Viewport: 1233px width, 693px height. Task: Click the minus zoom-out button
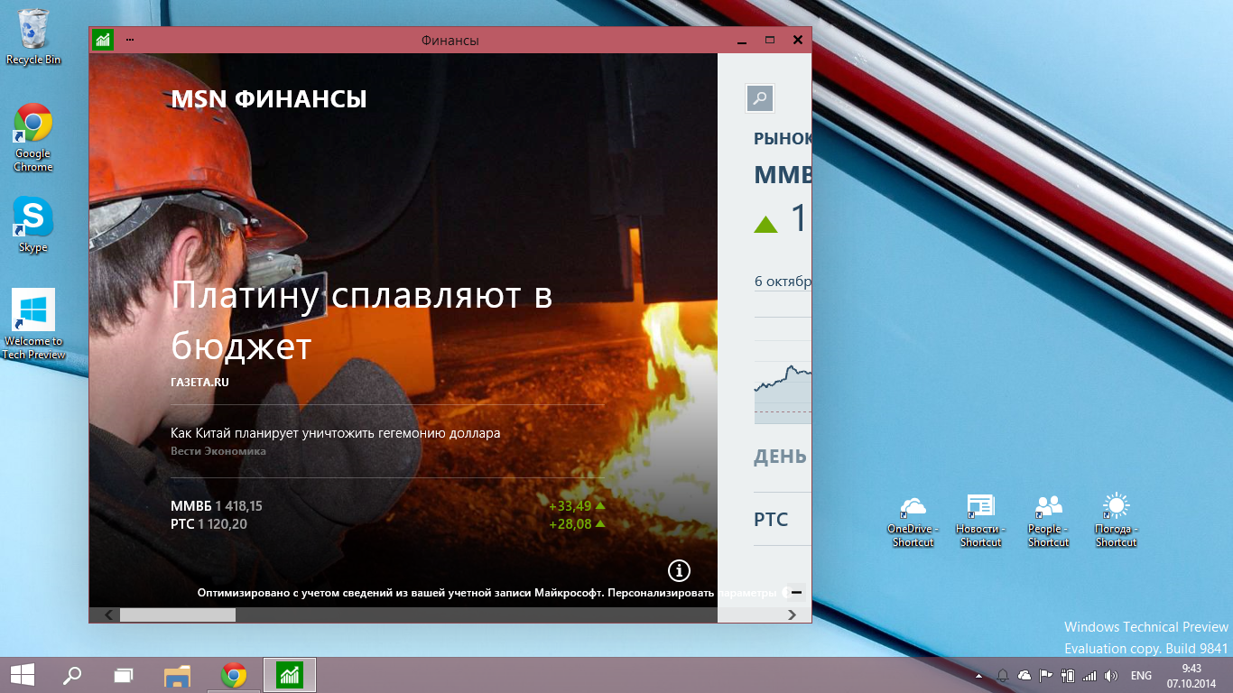click(796, 593)
